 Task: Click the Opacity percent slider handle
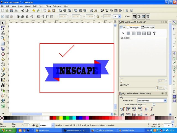157,88
